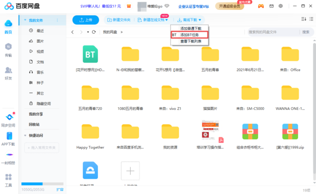The image size is (316, 194).
Task: Open the 好友 friends section
Action: point(8,74)
